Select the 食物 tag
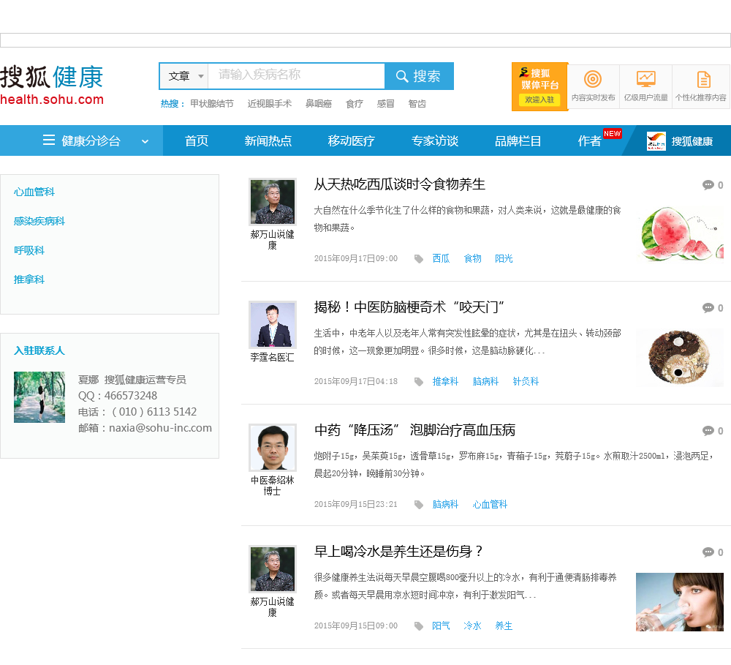 pyautogui.click(x=472, y=258)
